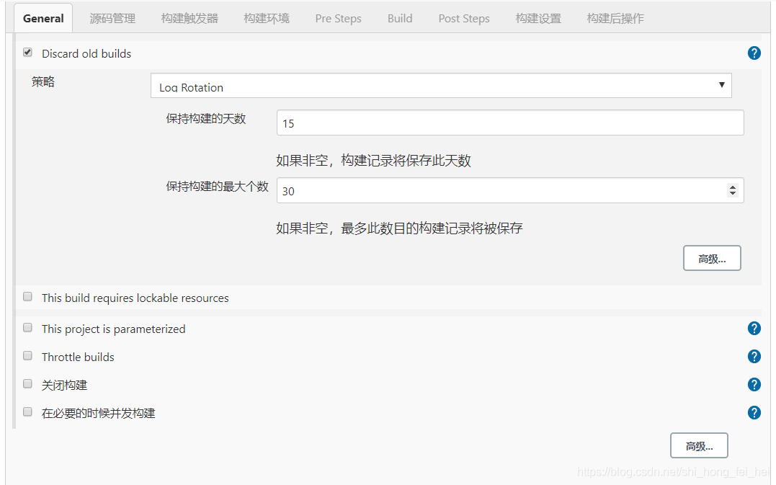Open help icon for 关闭构建
The height and width of the screenshot is (485, 776).
click(754, 385)
